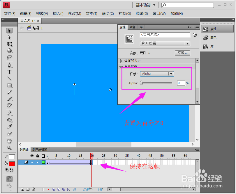Delete the layer with trash icon

pyautogui.click(x=34, y=189)
